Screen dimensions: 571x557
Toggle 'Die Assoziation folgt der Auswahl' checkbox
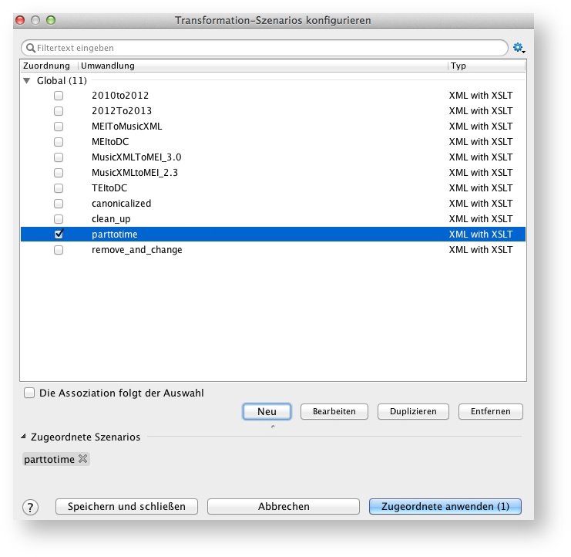[x=30, y=393]
